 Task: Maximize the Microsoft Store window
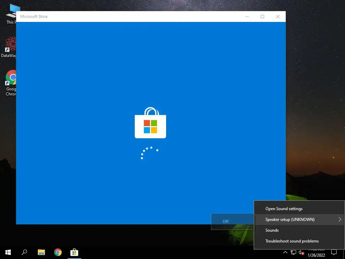[262, 17]
